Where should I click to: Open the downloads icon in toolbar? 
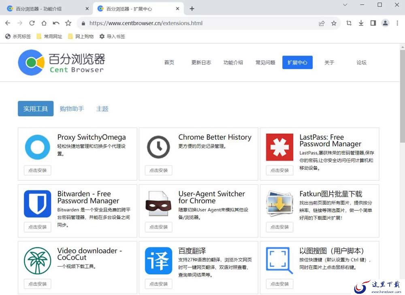coord(361,23)
